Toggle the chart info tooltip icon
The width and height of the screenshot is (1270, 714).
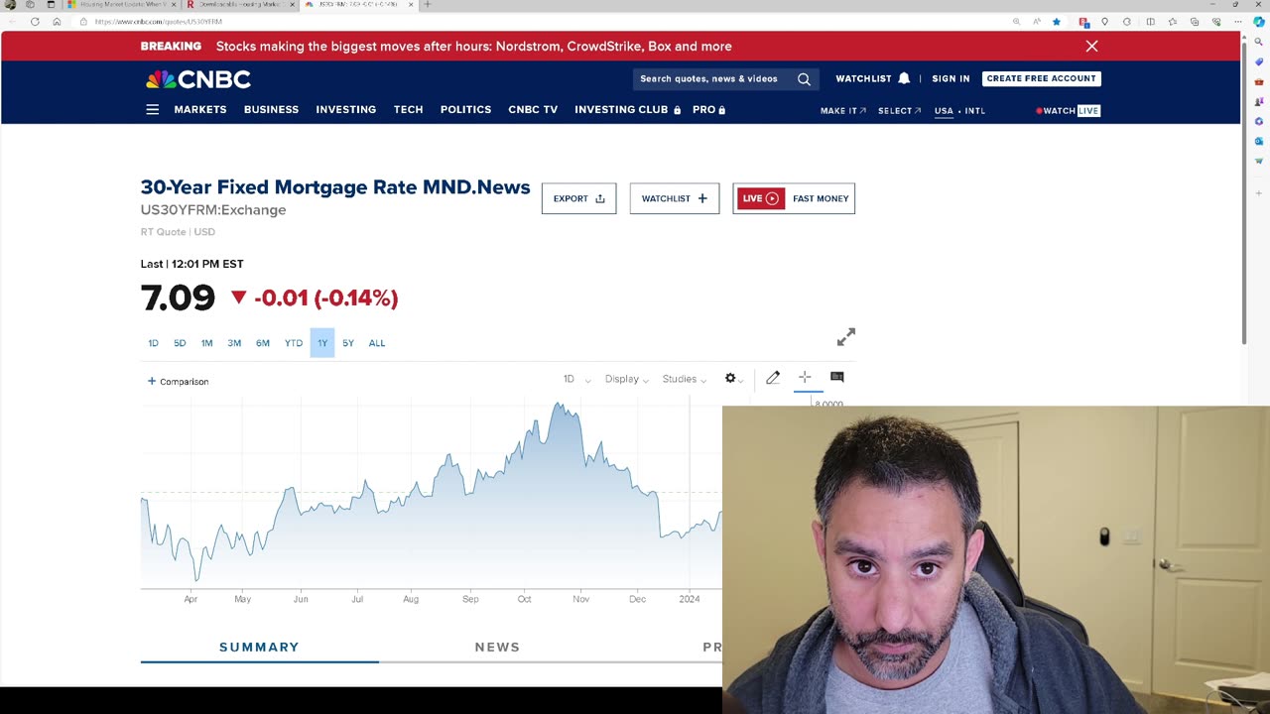(x=836, y=377)
